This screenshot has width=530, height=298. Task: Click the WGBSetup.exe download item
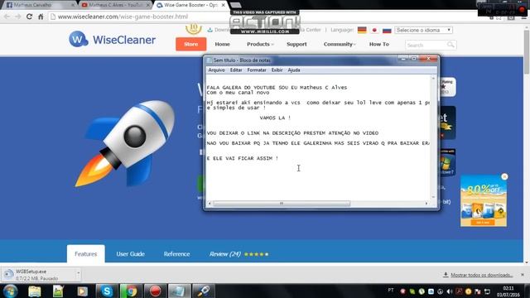point(38,275)
